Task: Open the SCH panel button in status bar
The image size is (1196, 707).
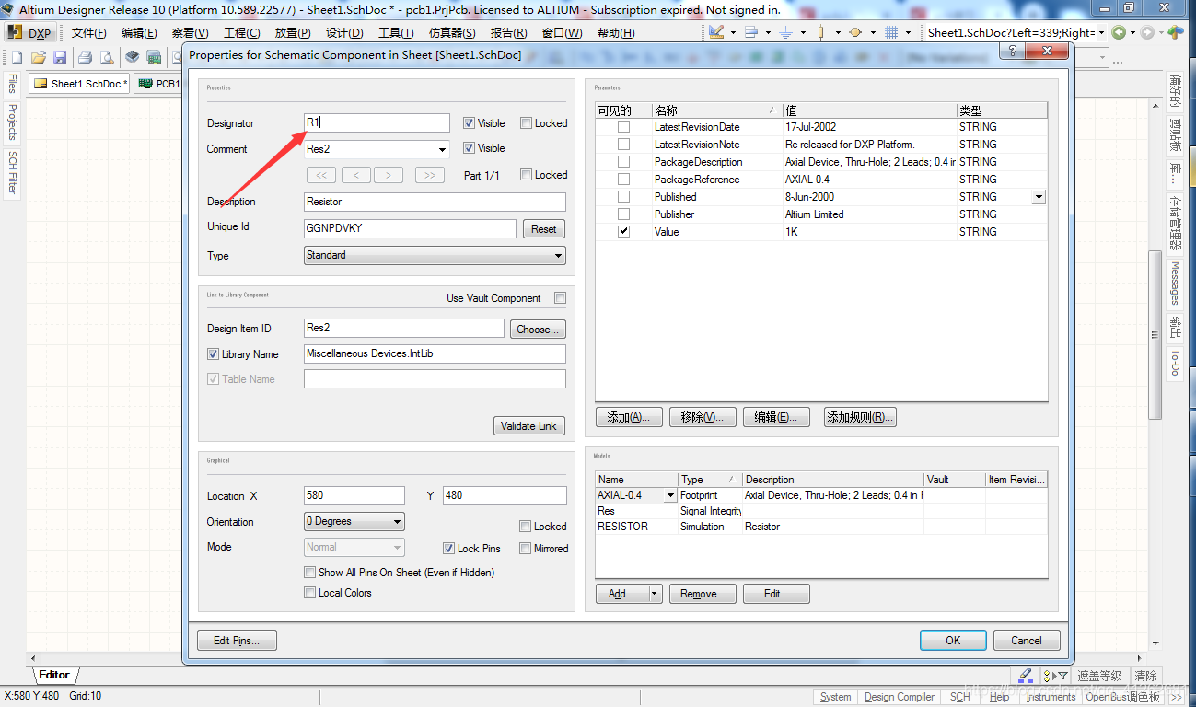Action: click(x=959, y=697)
